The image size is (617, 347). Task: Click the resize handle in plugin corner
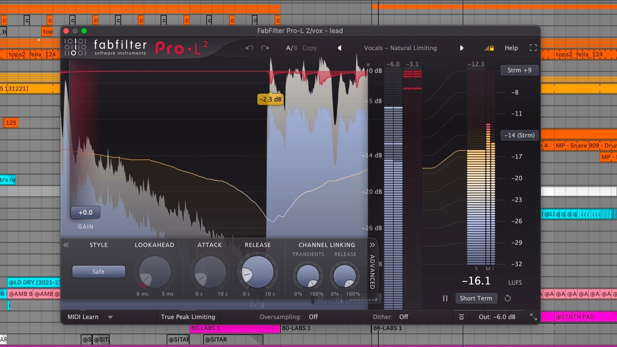(x=533, y=317)
